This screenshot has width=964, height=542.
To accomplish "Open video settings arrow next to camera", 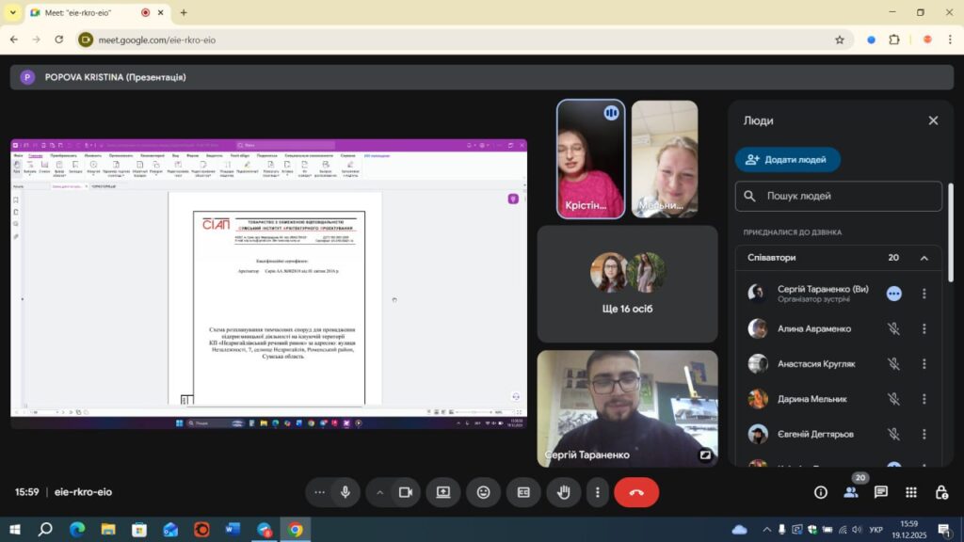I will click(381, 492).
